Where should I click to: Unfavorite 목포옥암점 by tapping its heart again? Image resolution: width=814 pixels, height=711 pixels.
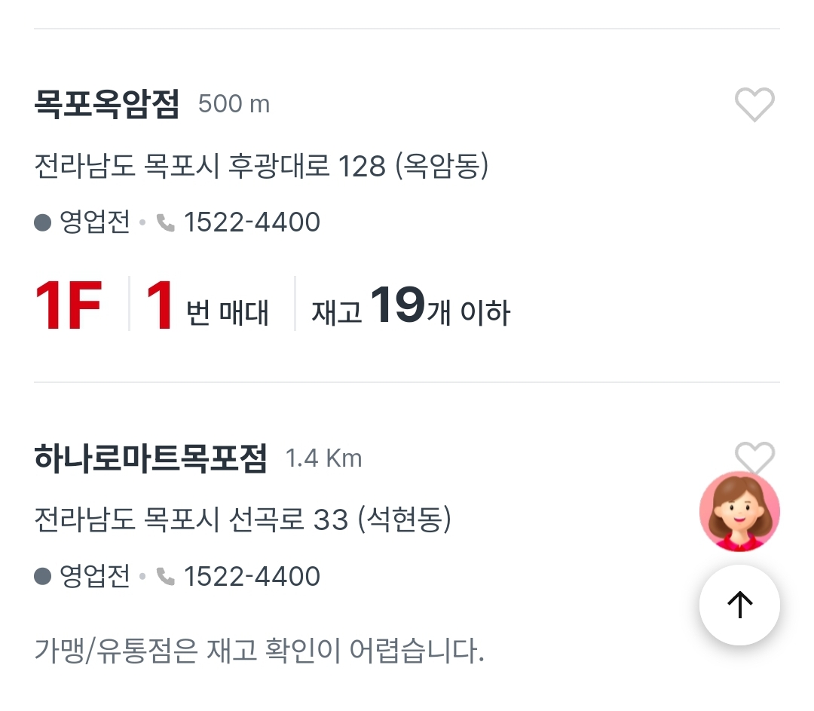pos(754,106)
